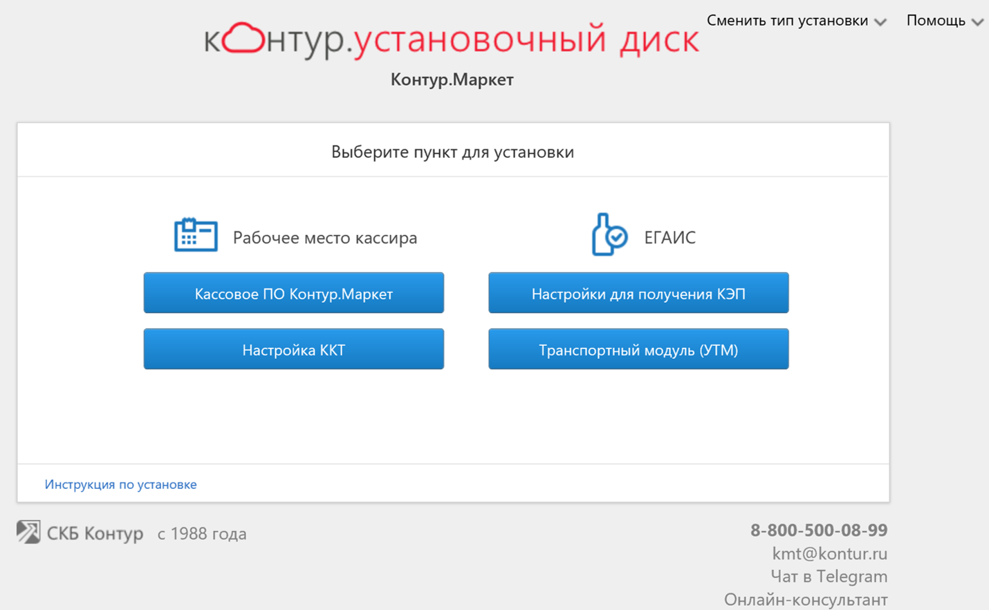The height and width of the screenshot is (610, 989).
Task: Click the bottle with checkmark ЕГАИС icon
Action: [x=609, y=234]
